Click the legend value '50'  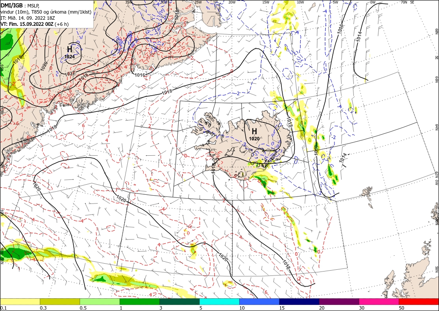[402, 308]
